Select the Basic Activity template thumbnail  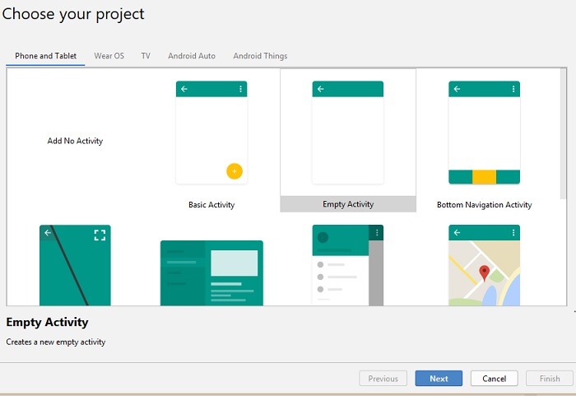[x=211, y=133]
